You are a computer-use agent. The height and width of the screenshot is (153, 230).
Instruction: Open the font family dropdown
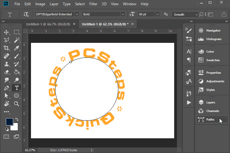[76, 14]
